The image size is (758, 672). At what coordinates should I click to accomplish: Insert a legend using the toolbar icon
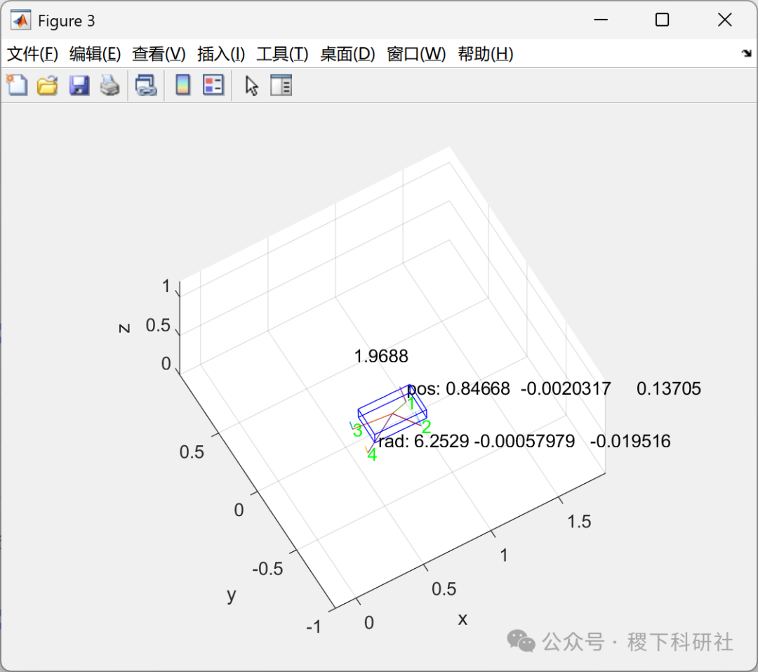click(x=213, y=85)
